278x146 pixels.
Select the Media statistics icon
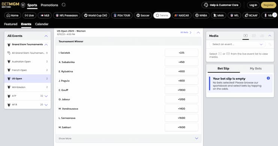point(262,36)
